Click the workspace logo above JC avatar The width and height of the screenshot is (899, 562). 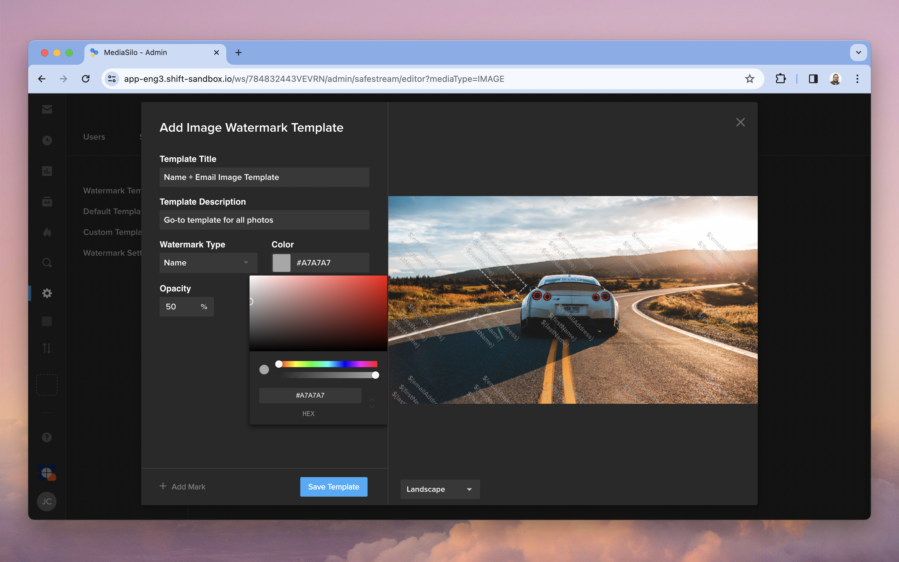tap(47, 473)
